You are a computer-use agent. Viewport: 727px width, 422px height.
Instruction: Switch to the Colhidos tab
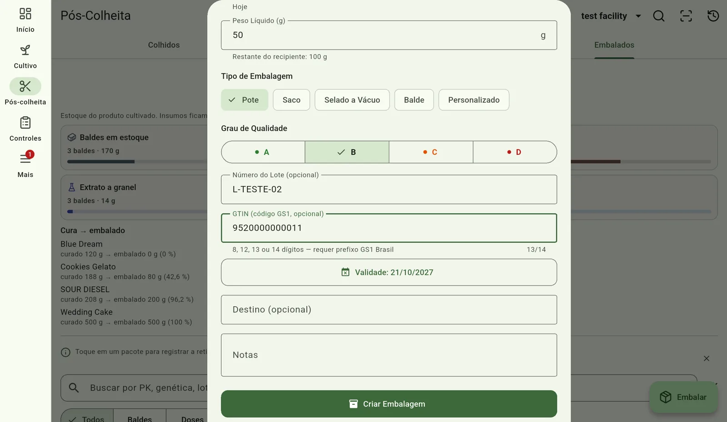coord(164,45)
